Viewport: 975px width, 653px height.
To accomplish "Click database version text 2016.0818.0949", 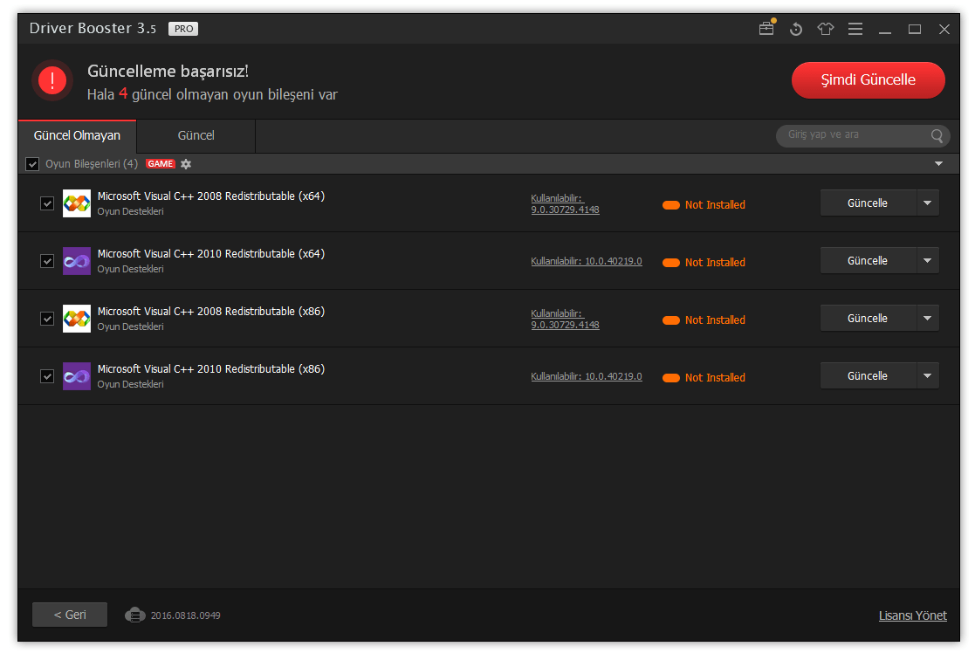I will point(185,615).
